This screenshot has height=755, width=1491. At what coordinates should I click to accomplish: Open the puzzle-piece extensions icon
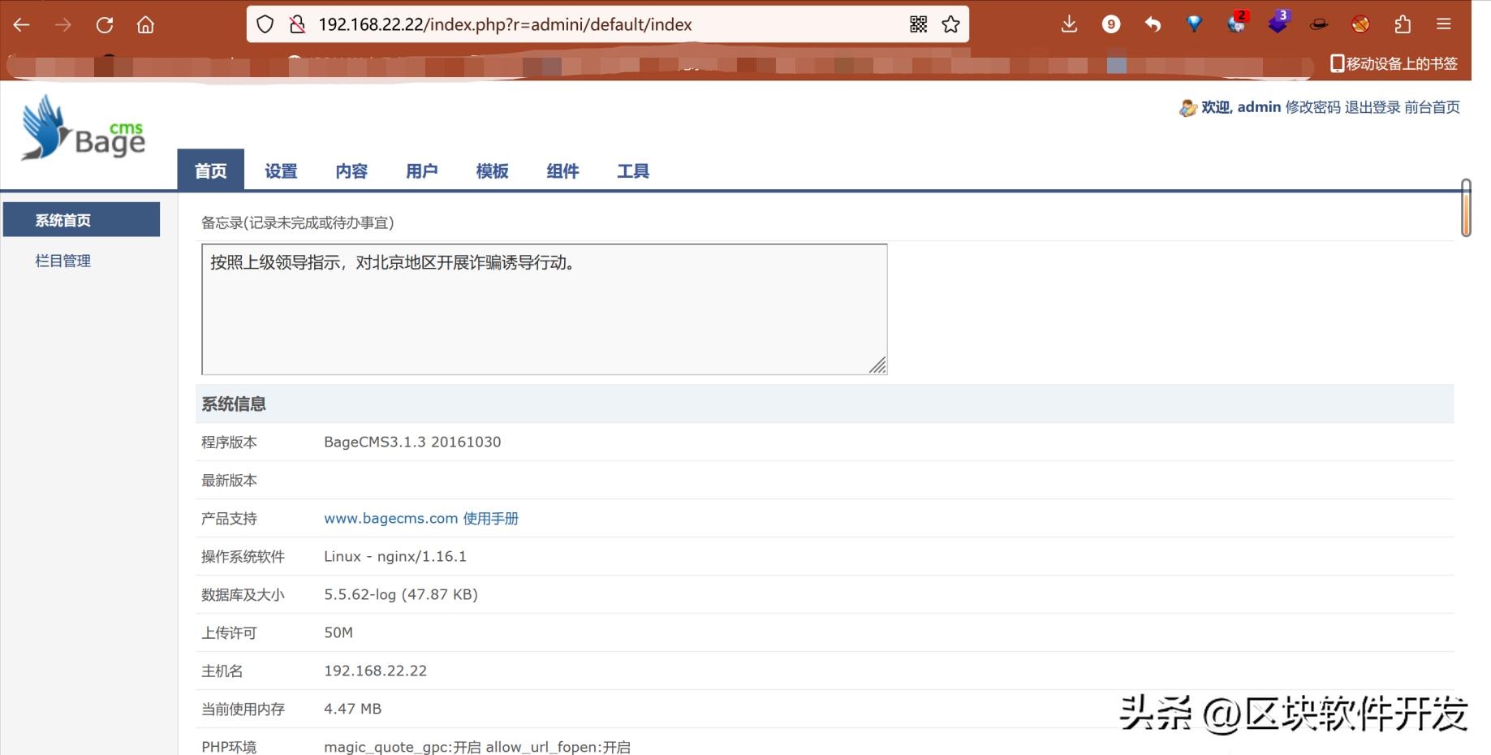[x=1402, y=24]
